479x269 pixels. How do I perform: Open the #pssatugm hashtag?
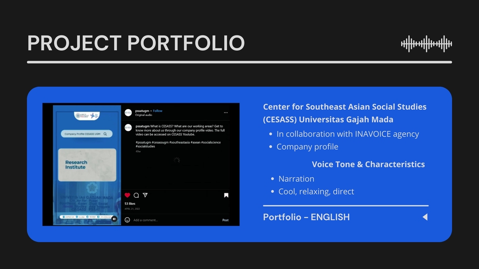[x=143, y=142]
